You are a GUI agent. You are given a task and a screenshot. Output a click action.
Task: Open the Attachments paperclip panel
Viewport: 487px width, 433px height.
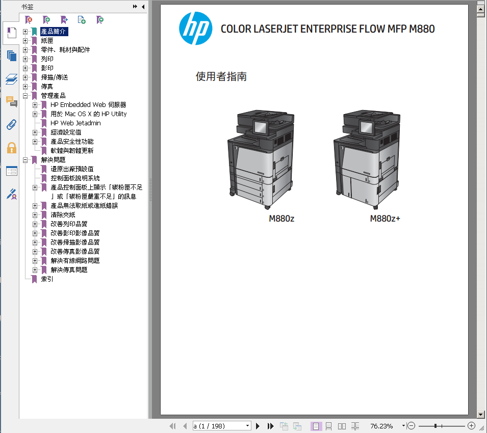(12, 124)
